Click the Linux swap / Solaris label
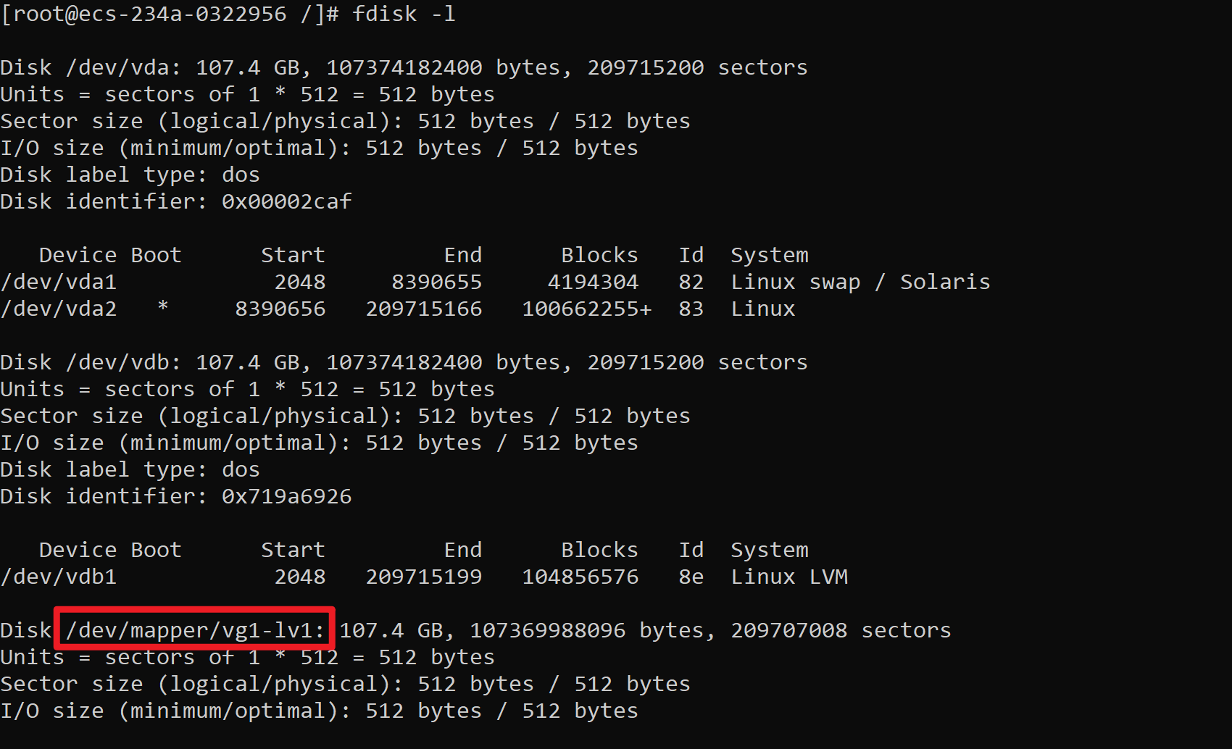 [860, 282]
